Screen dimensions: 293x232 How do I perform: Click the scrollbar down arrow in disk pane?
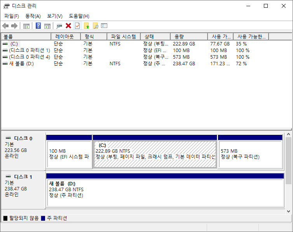pos(288,211)
